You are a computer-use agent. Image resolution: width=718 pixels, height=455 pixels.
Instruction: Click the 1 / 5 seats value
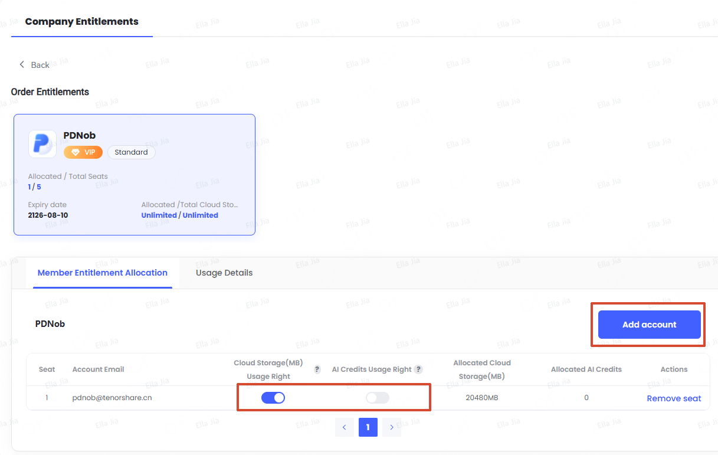(x=34, y=187)
